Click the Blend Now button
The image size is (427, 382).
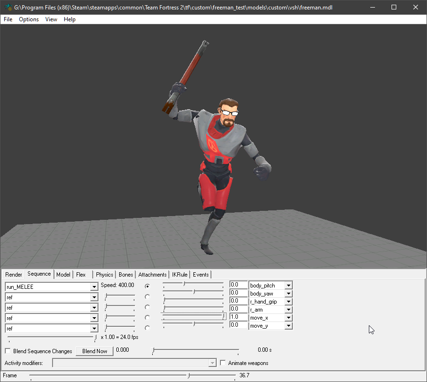(x=95, y=351)
